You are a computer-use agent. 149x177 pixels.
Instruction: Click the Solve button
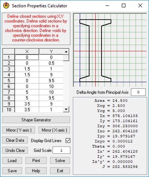[x=60, y=160]
